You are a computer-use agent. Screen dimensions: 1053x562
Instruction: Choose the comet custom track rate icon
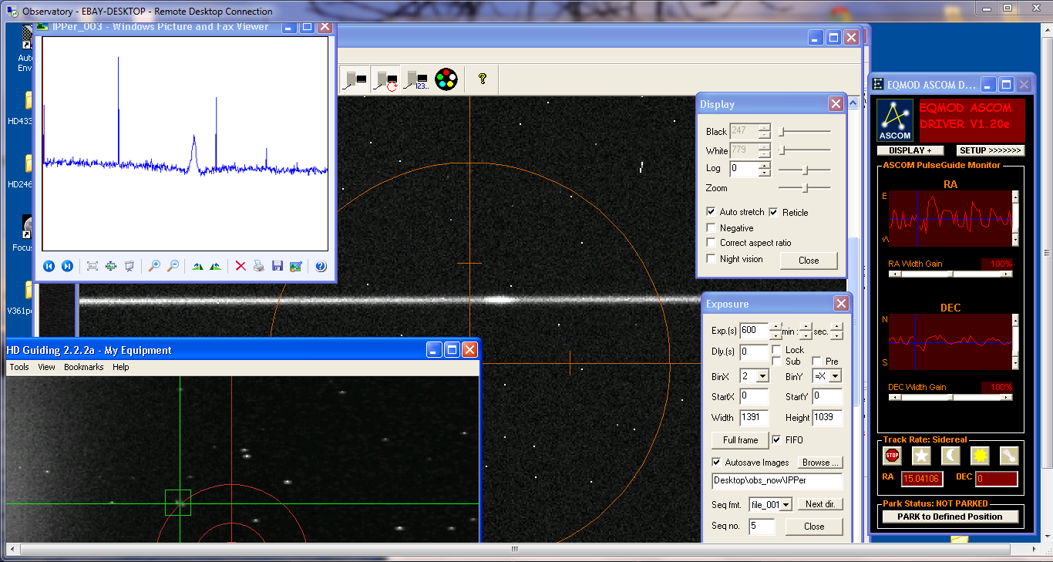pos(1009,456)
